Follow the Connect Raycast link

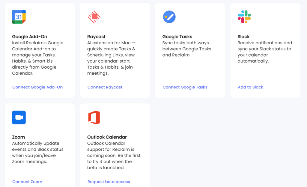tap(105, 87)
